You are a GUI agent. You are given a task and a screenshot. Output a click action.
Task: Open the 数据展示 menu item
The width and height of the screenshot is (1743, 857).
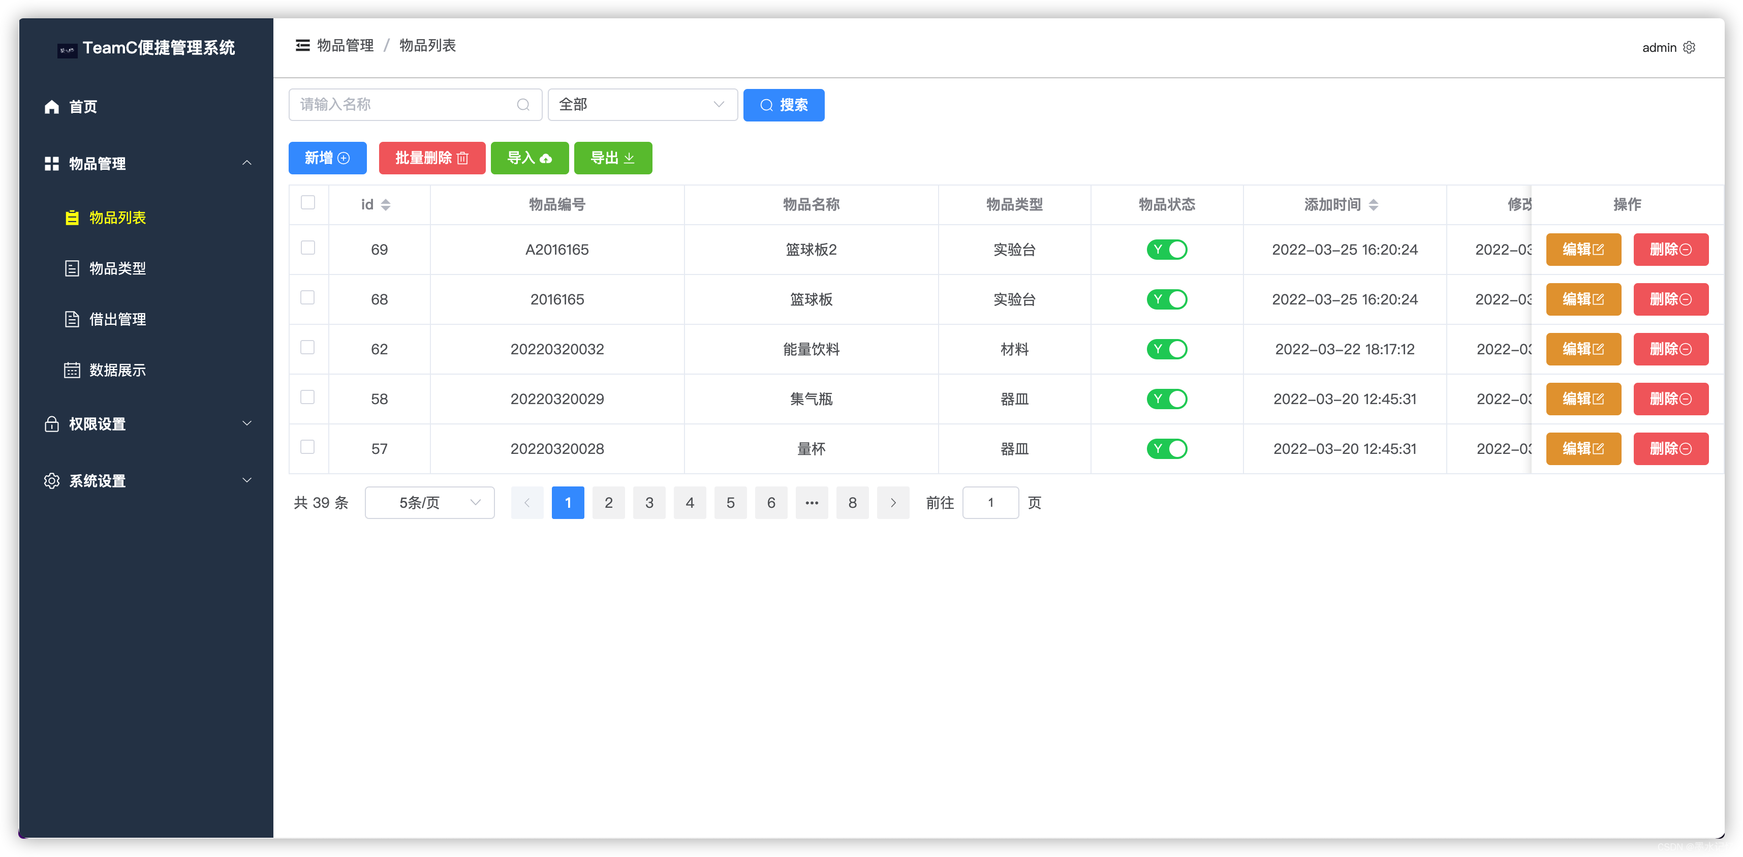(x=146, y=370)
